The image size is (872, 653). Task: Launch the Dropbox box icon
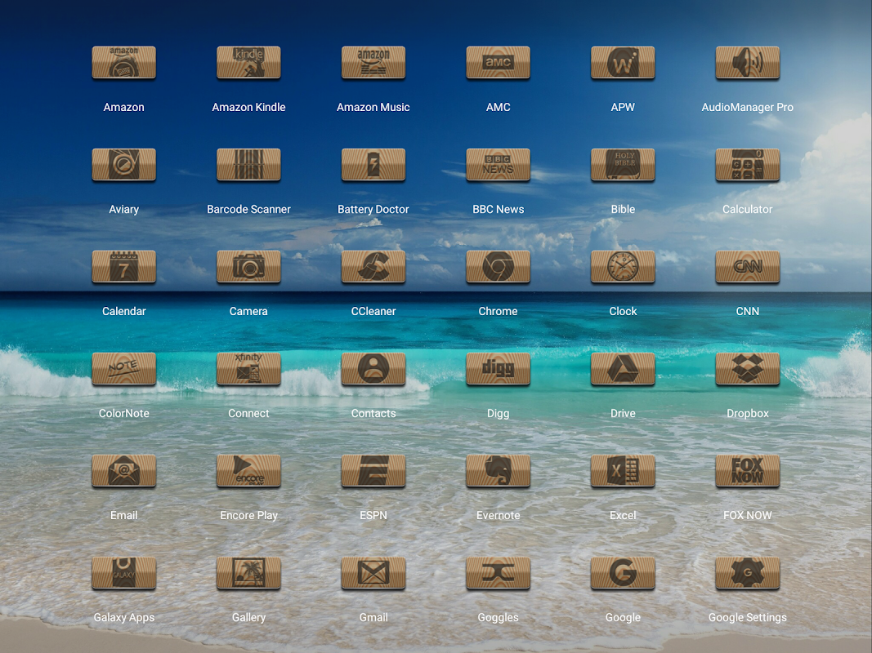748,369
